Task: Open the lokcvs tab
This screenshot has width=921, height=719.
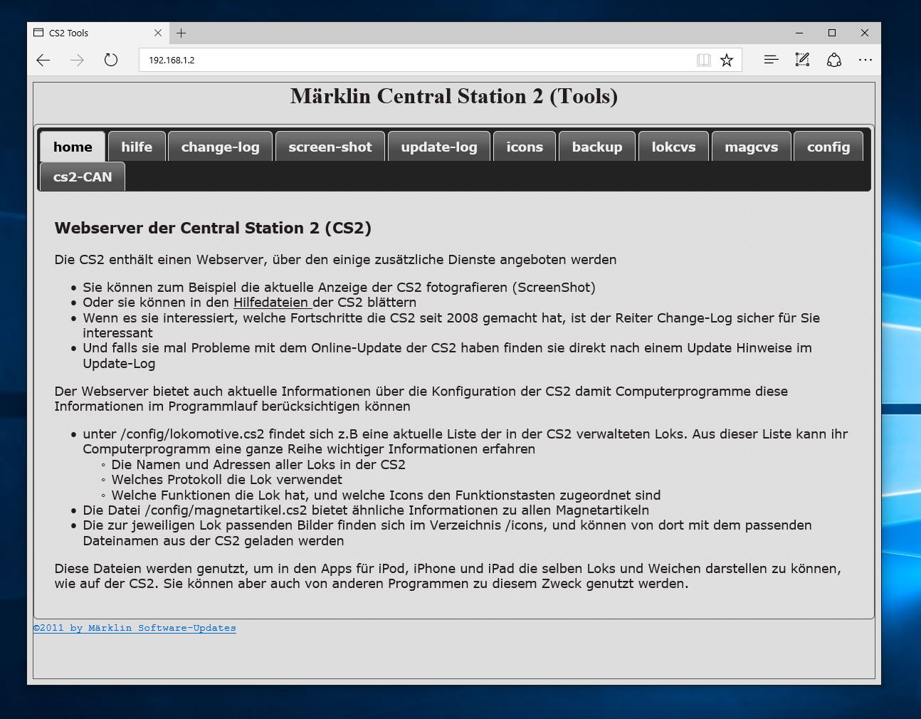Action: click(x=674, y=147)
